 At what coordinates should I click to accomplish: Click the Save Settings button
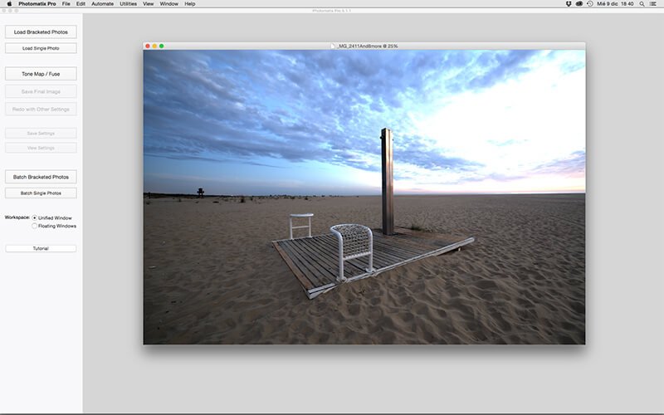41,134
